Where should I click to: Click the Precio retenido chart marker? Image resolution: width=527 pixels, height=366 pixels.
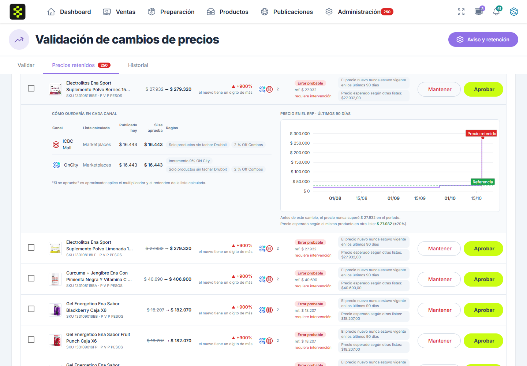point(482,134)
